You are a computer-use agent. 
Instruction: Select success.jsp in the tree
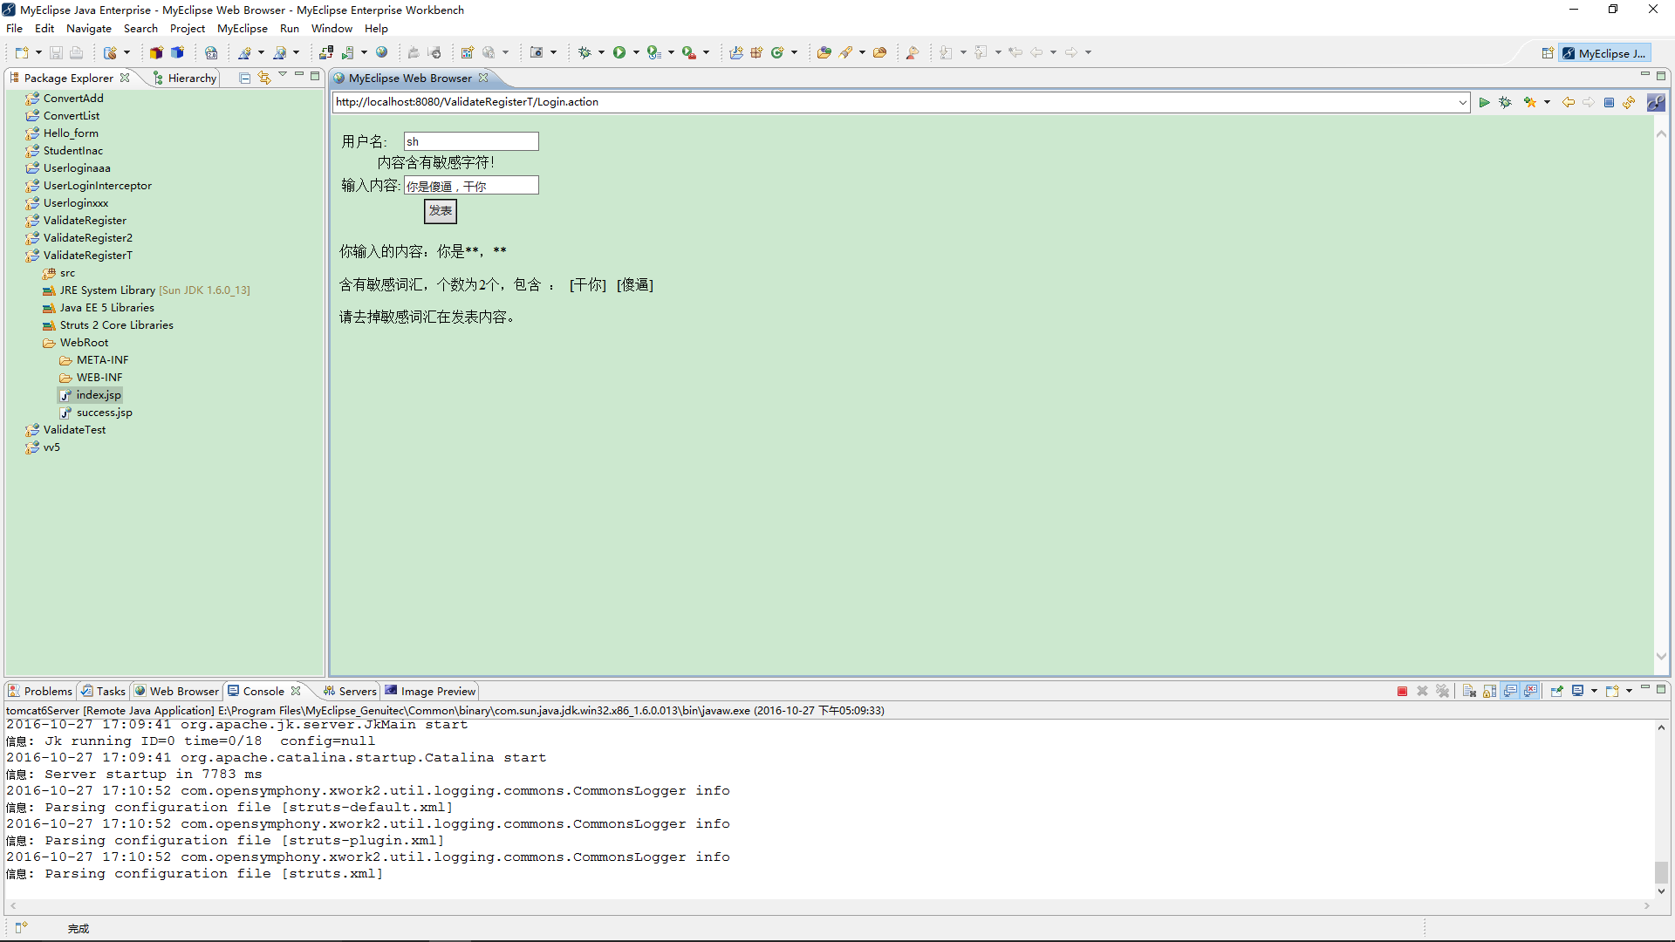(x=96, y=413)
